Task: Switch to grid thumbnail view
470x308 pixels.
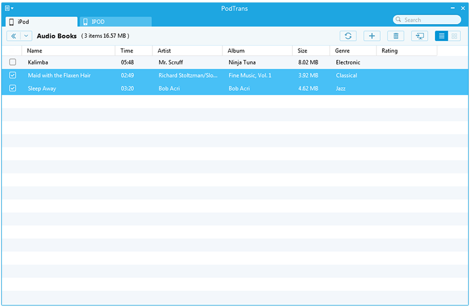Action: [454, 36]
